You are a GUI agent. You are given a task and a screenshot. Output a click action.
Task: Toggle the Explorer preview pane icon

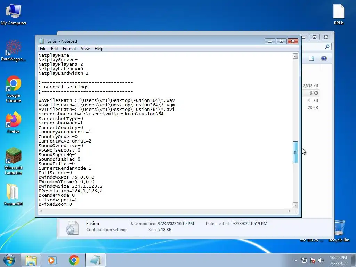coord(311,58)
